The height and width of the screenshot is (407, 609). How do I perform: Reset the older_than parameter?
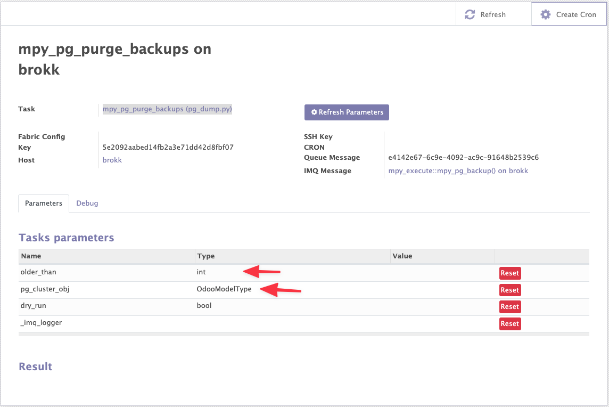[509, 273]
